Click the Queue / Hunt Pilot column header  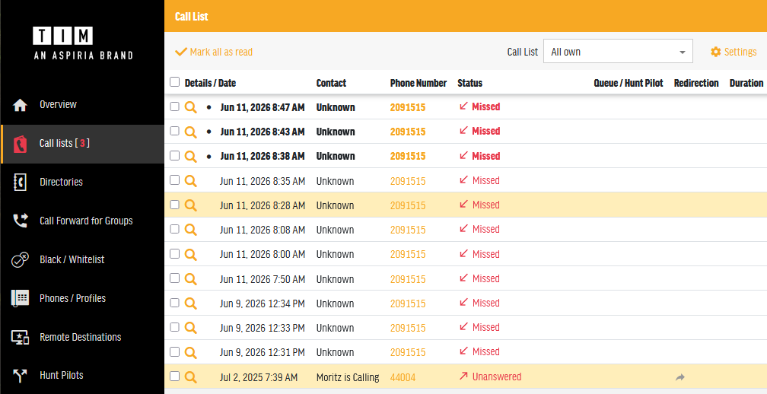click(x=628, y=83)
